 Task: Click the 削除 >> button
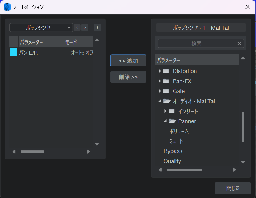[x=128, y=77]
